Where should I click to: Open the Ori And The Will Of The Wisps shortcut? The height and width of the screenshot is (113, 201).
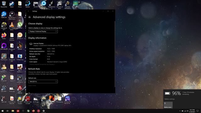(68, 100)
